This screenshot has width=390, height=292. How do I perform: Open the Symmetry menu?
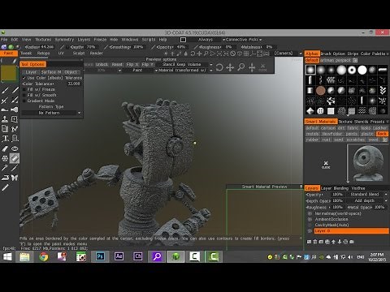coord(64,40)
